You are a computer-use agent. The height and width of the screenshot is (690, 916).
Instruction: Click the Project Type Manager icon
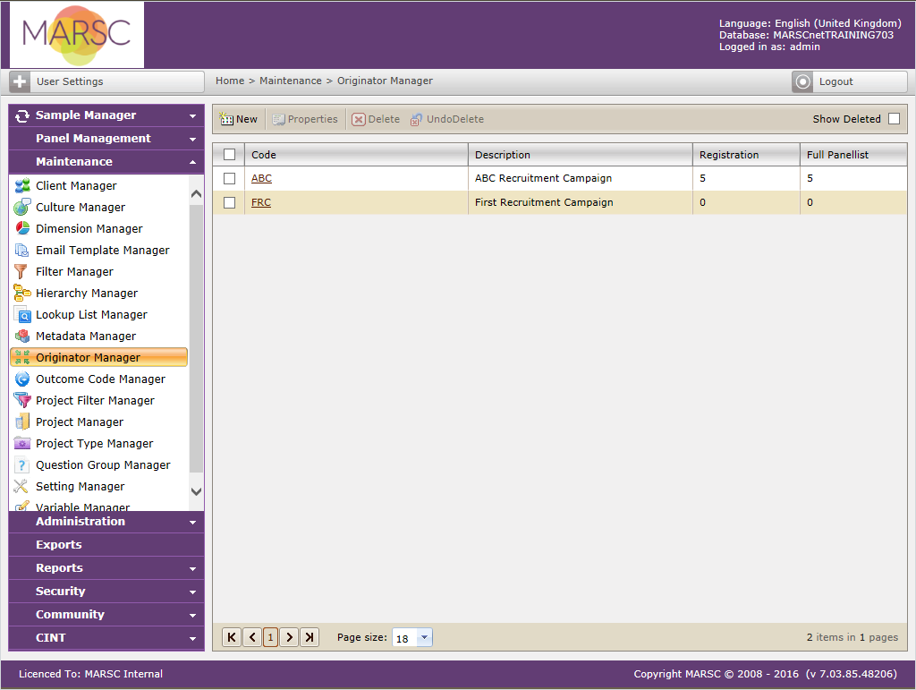pyautogui.click(x=22, y=444)
